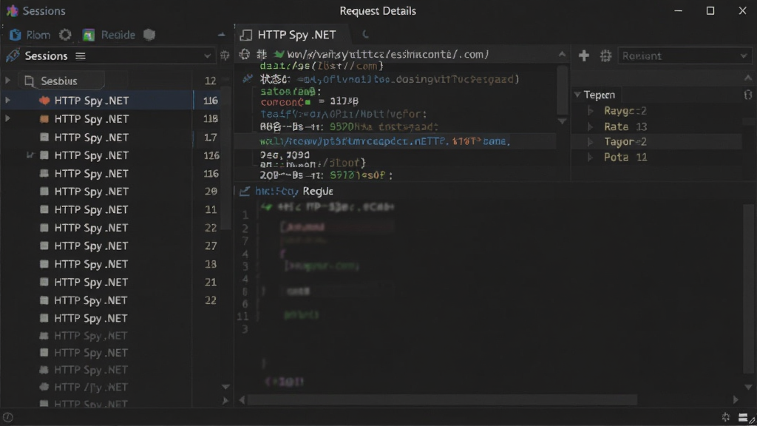Click the details pane scroll-down arrow
Screen dimensions: 757x426
point(562,121)
